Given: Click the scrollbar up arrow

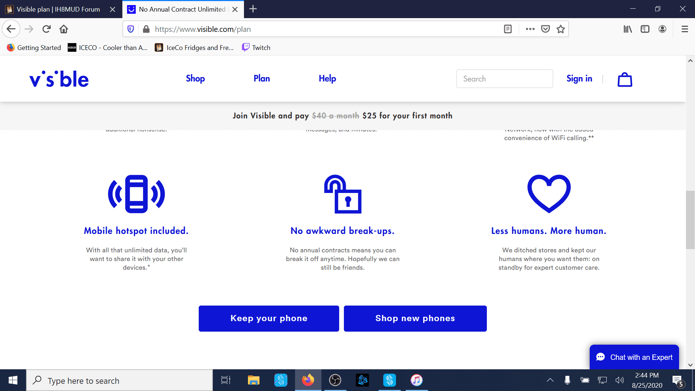Looking at the screenshot, I should tap(690, 61).
